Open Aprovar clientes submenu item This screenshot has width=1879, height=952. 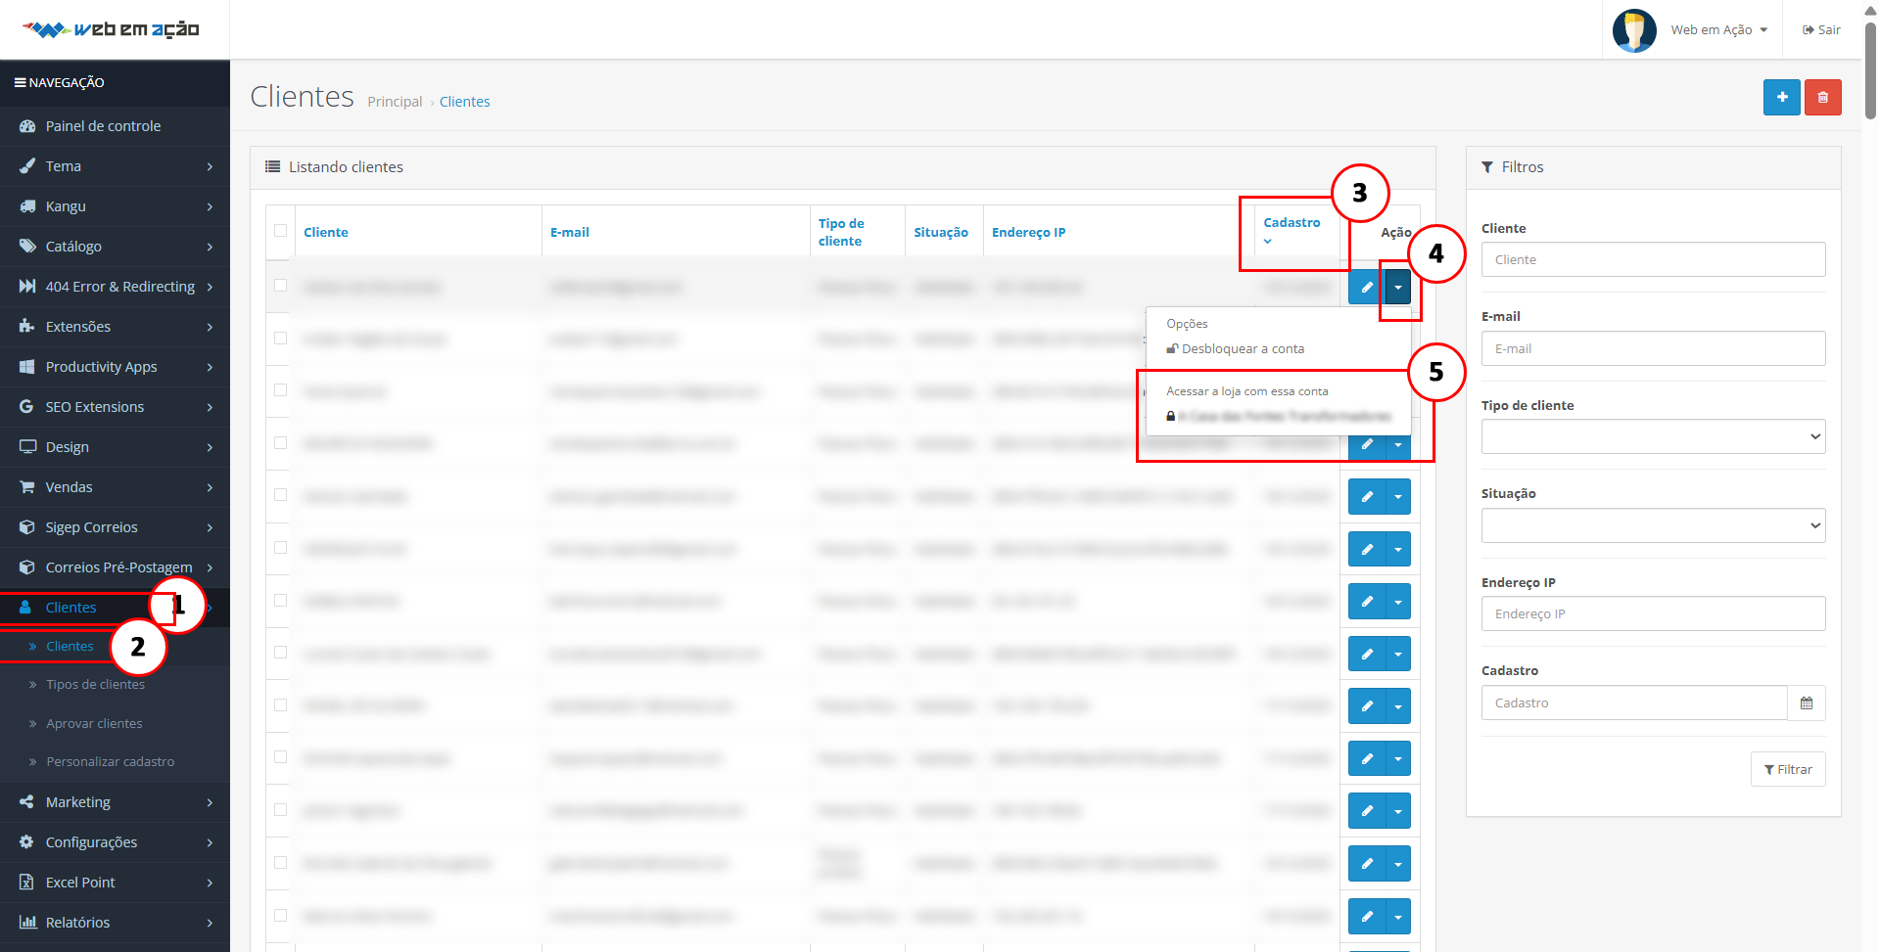pos(94,724)
